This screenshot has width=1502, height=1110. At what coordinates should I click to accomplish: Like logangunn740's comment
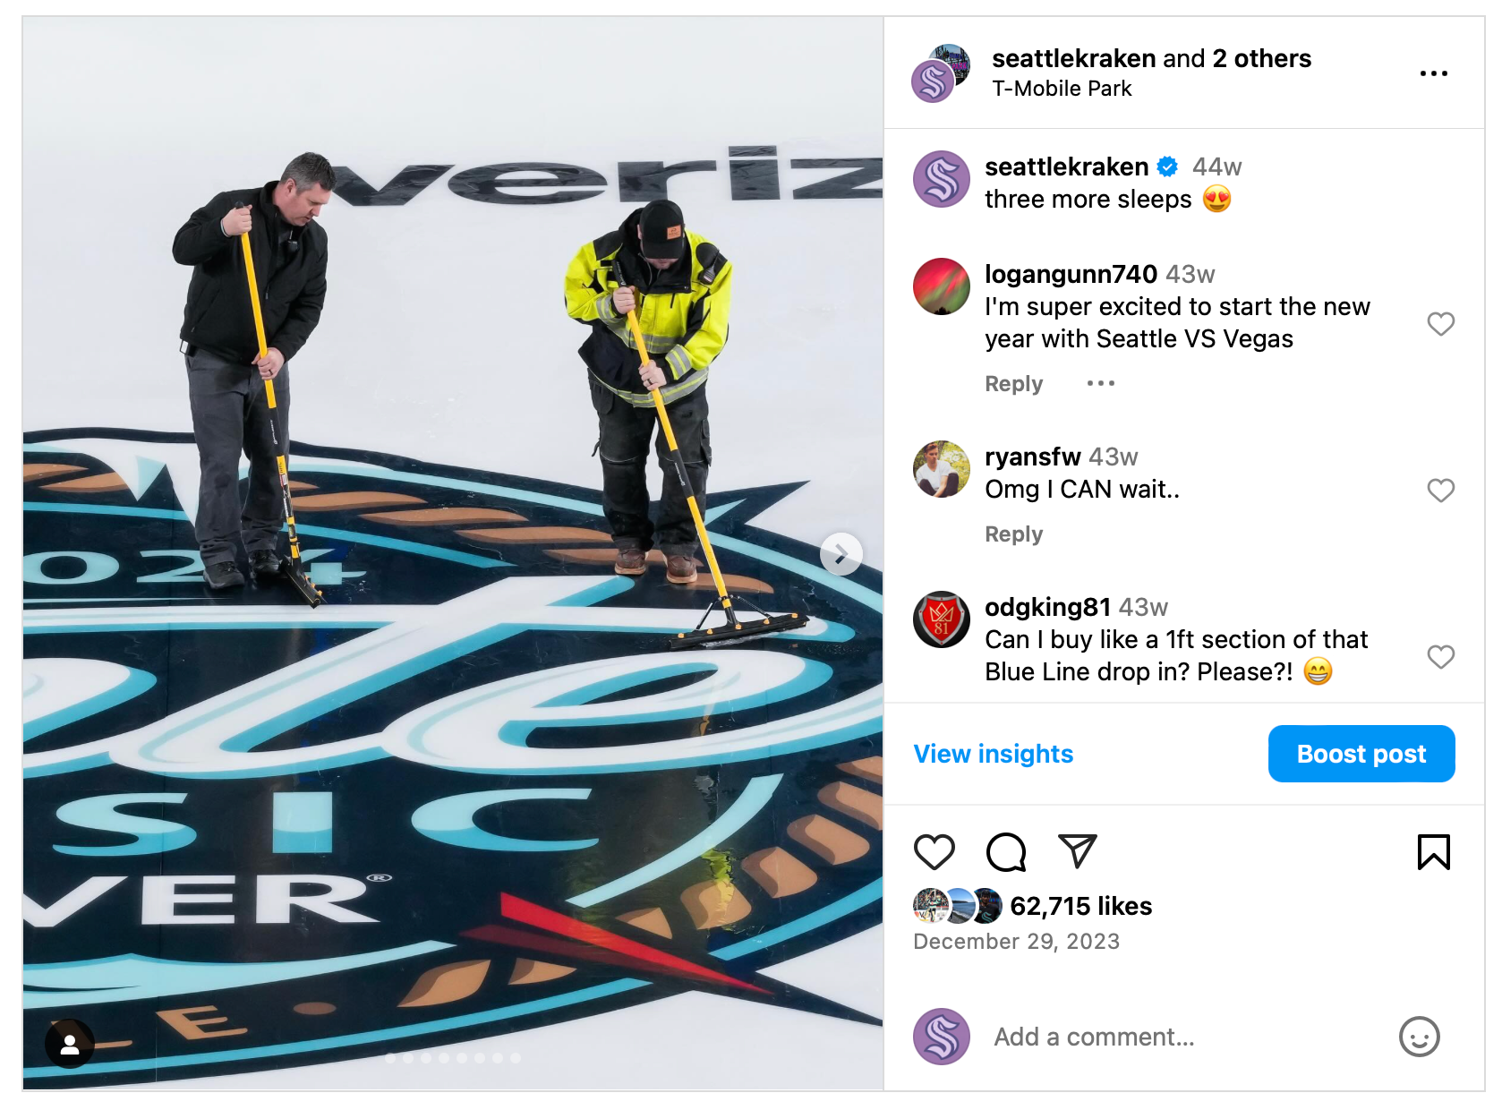tap(1440, 323)
